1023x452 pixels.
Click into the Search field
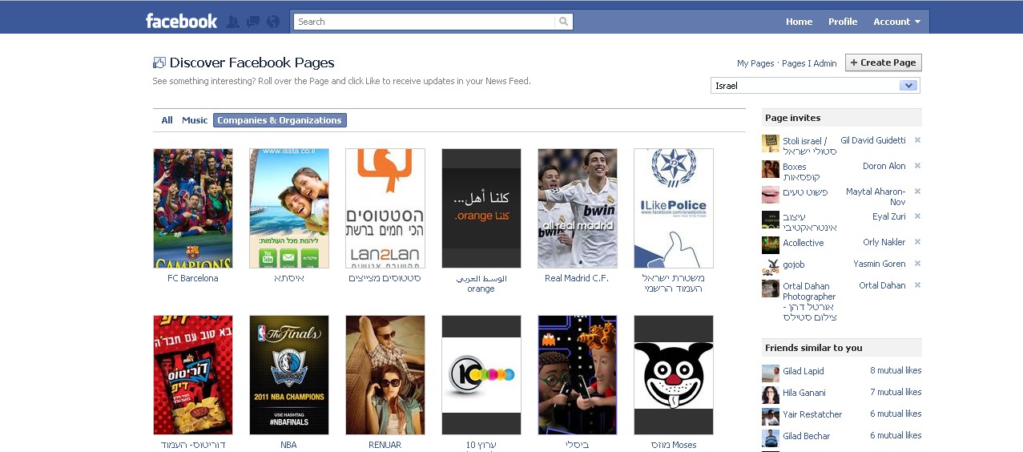click(x=425, y=22)
